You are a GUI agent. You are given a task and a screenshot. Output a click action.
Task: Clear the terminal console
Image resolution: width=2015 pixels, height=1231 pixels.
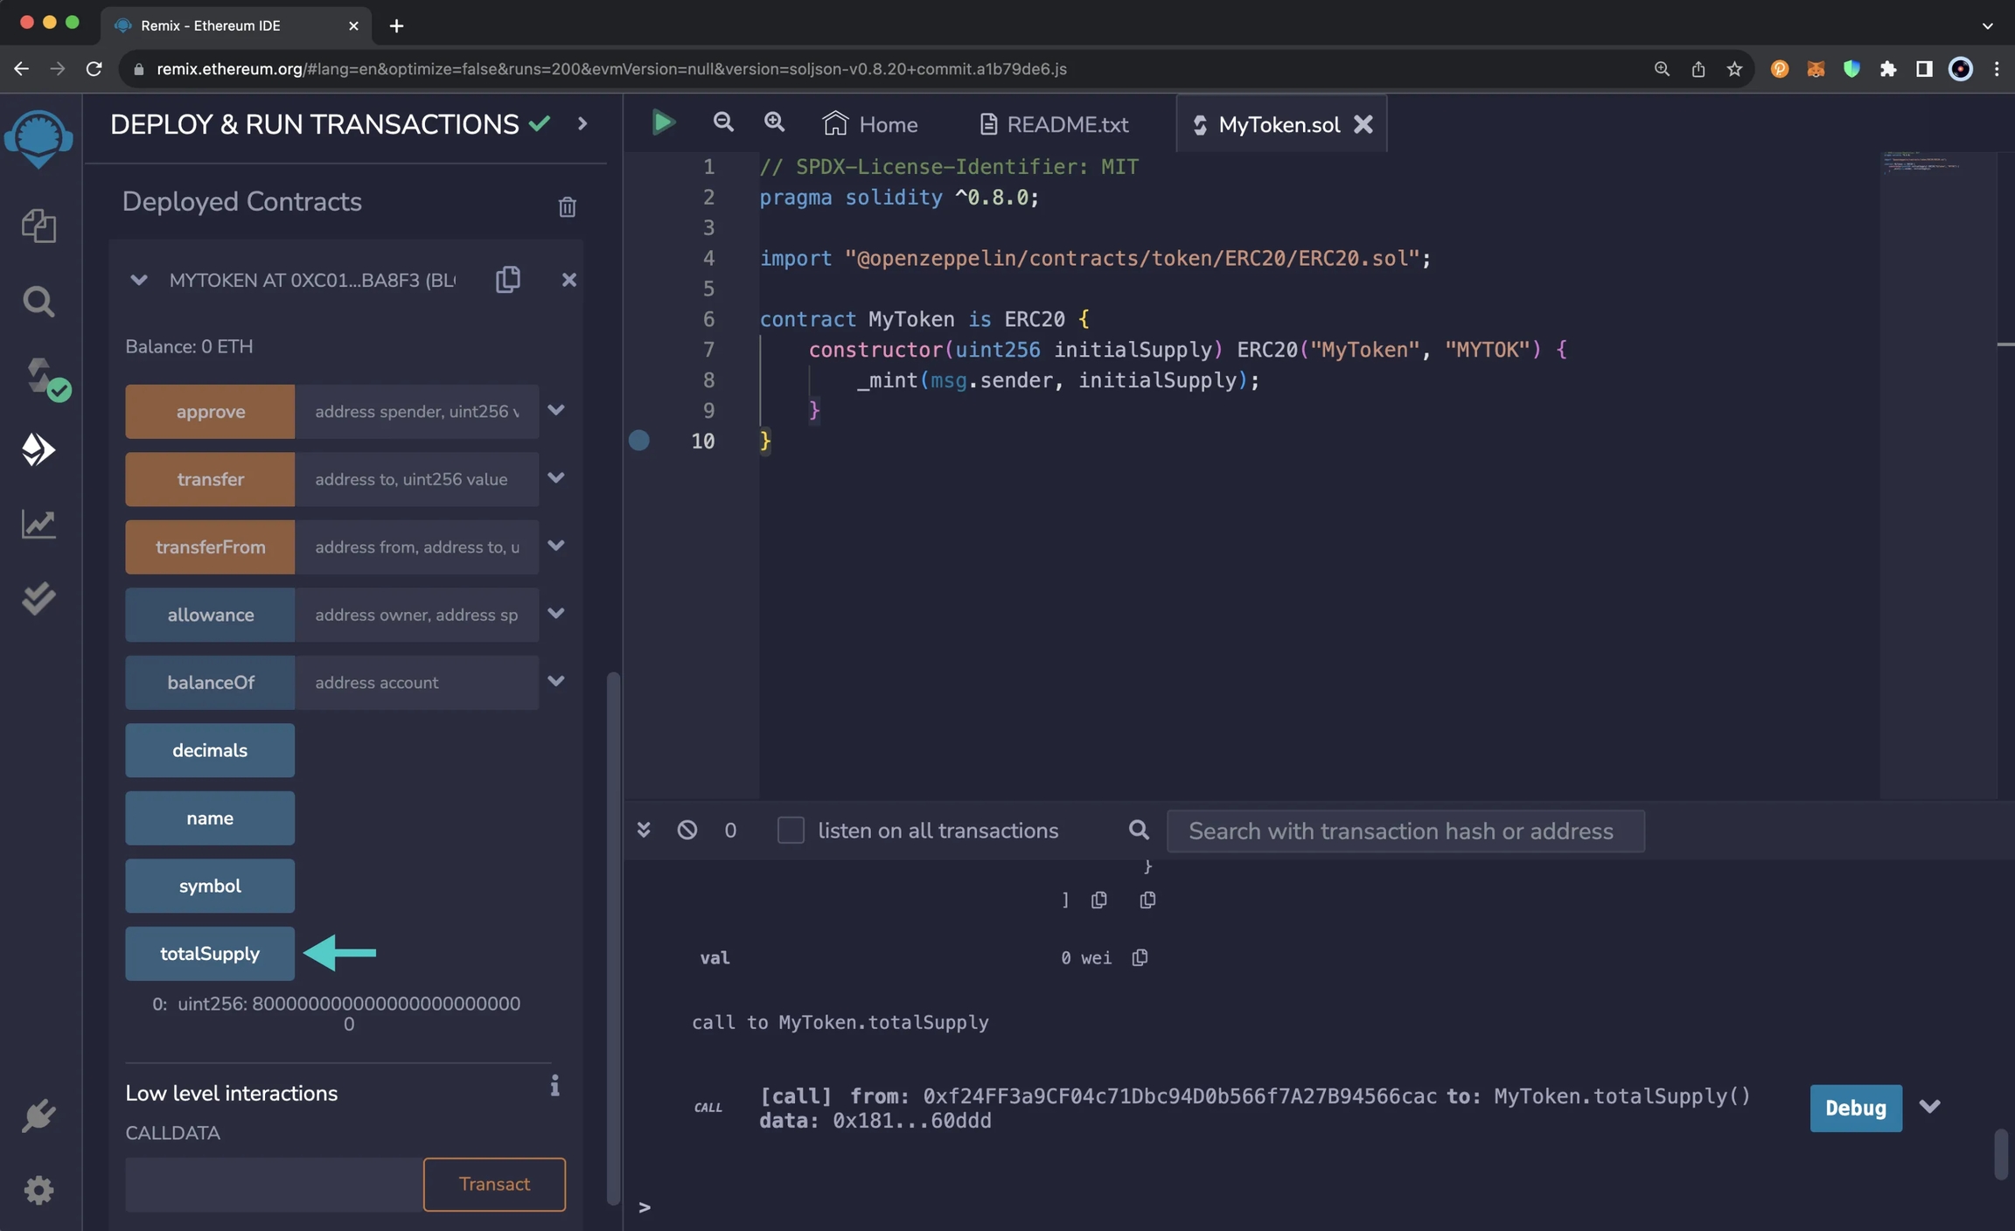point(687,830)
